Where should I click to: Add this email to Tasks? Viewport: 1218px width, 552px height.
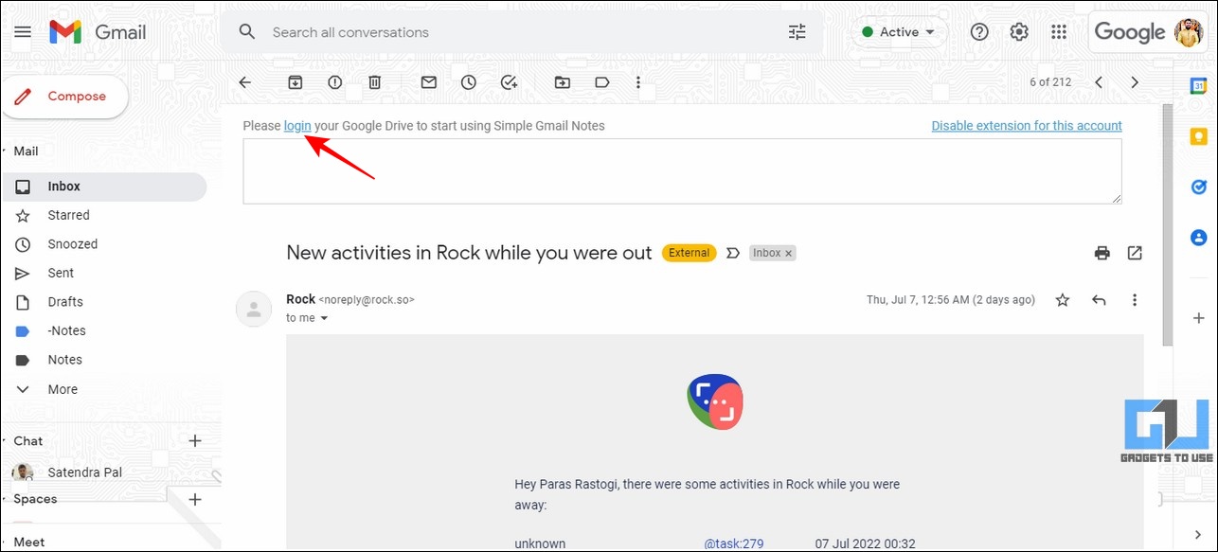click(509, 82)
